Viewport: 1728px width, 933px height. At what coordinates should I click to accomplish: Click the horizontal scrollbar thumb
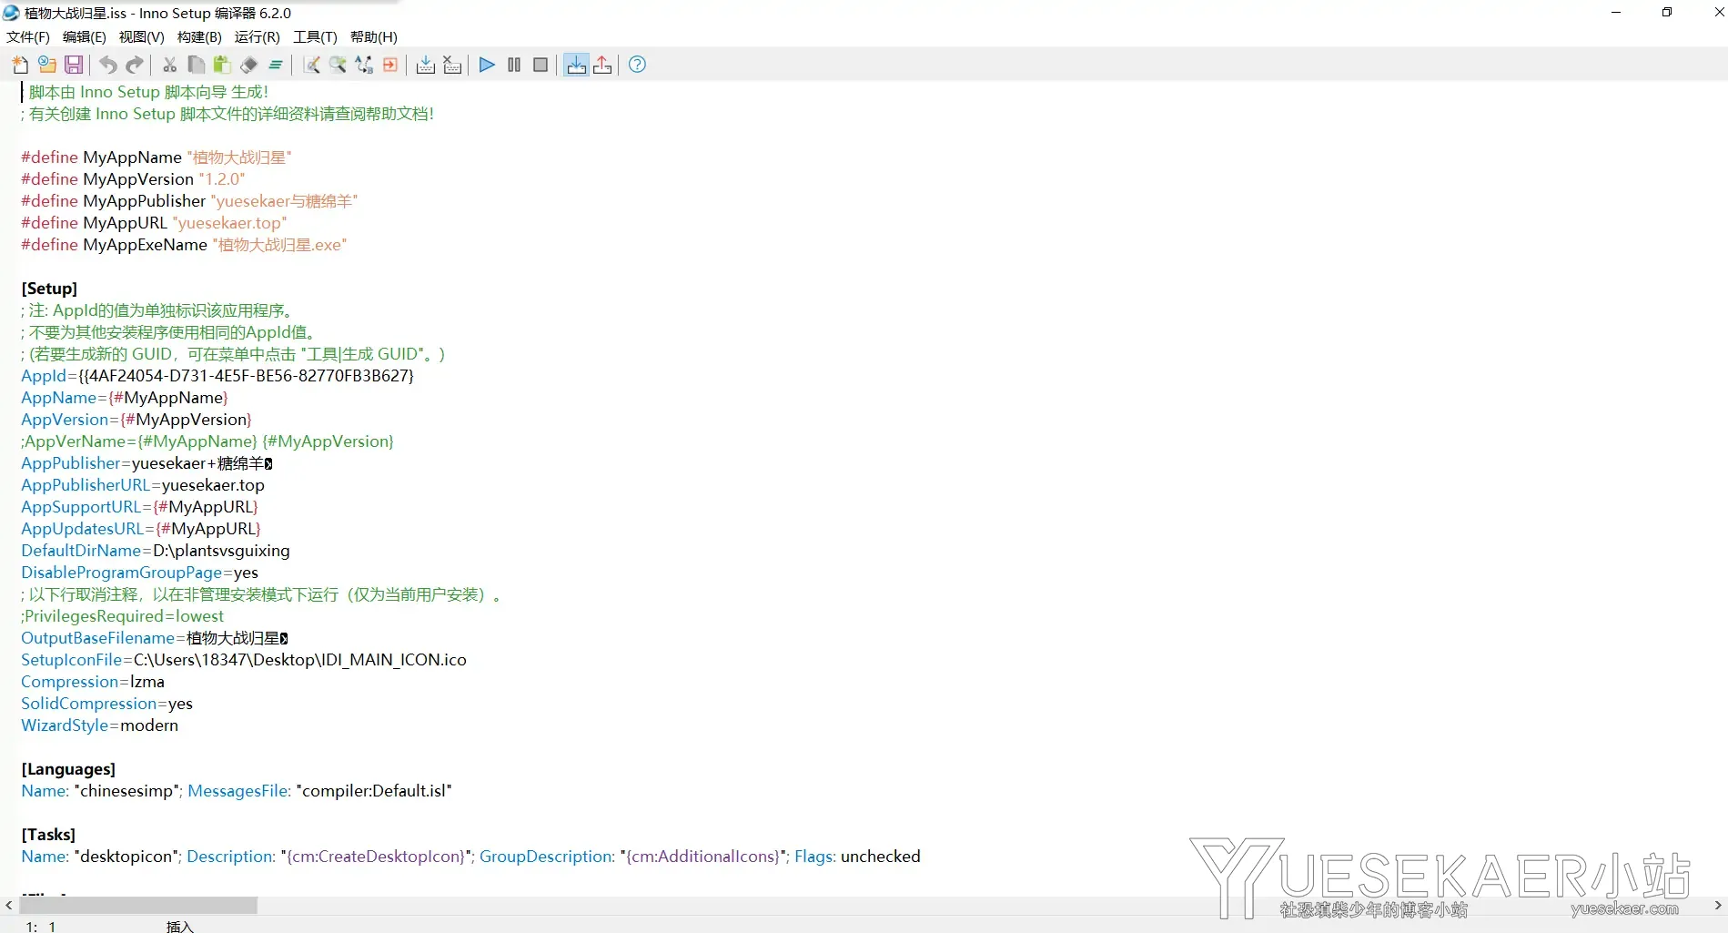(138, 906)
